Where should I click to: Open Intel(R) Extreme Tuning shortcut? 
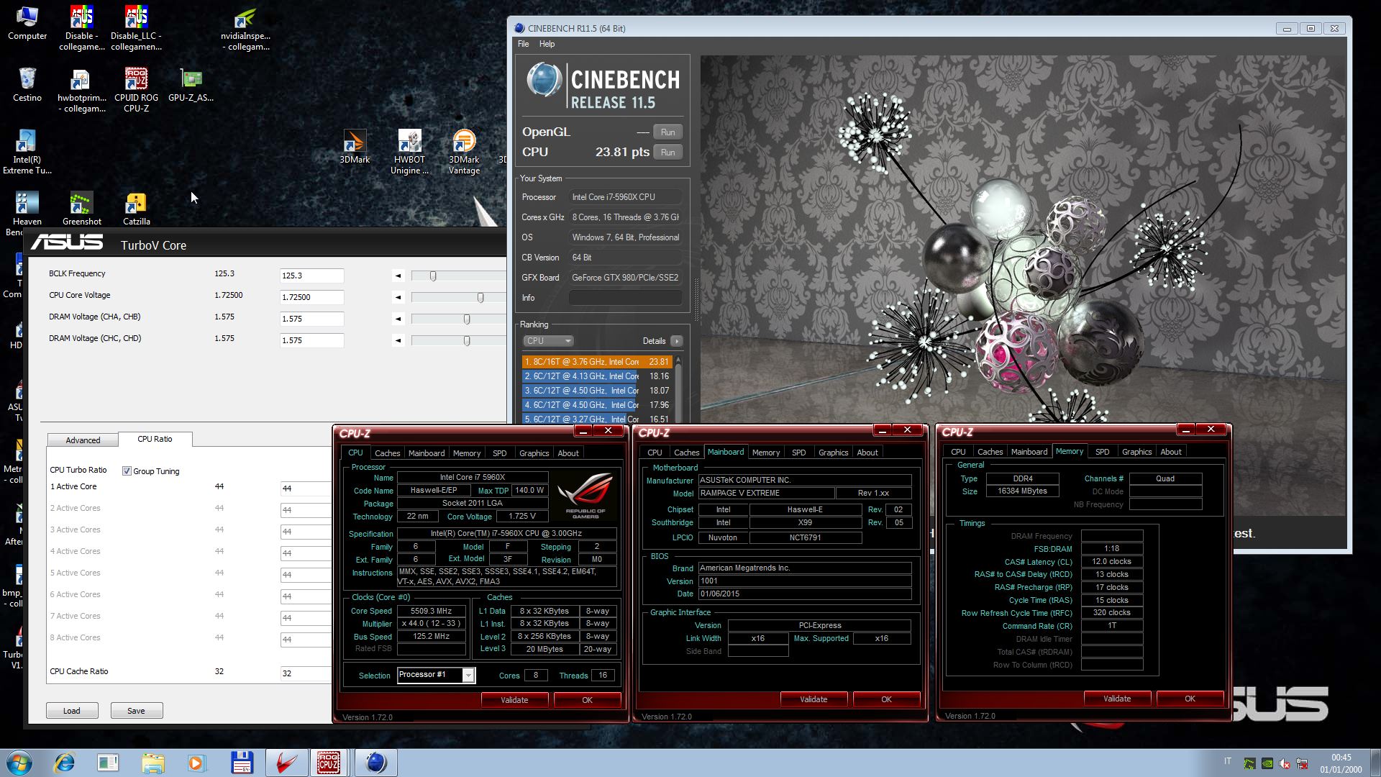27,152
